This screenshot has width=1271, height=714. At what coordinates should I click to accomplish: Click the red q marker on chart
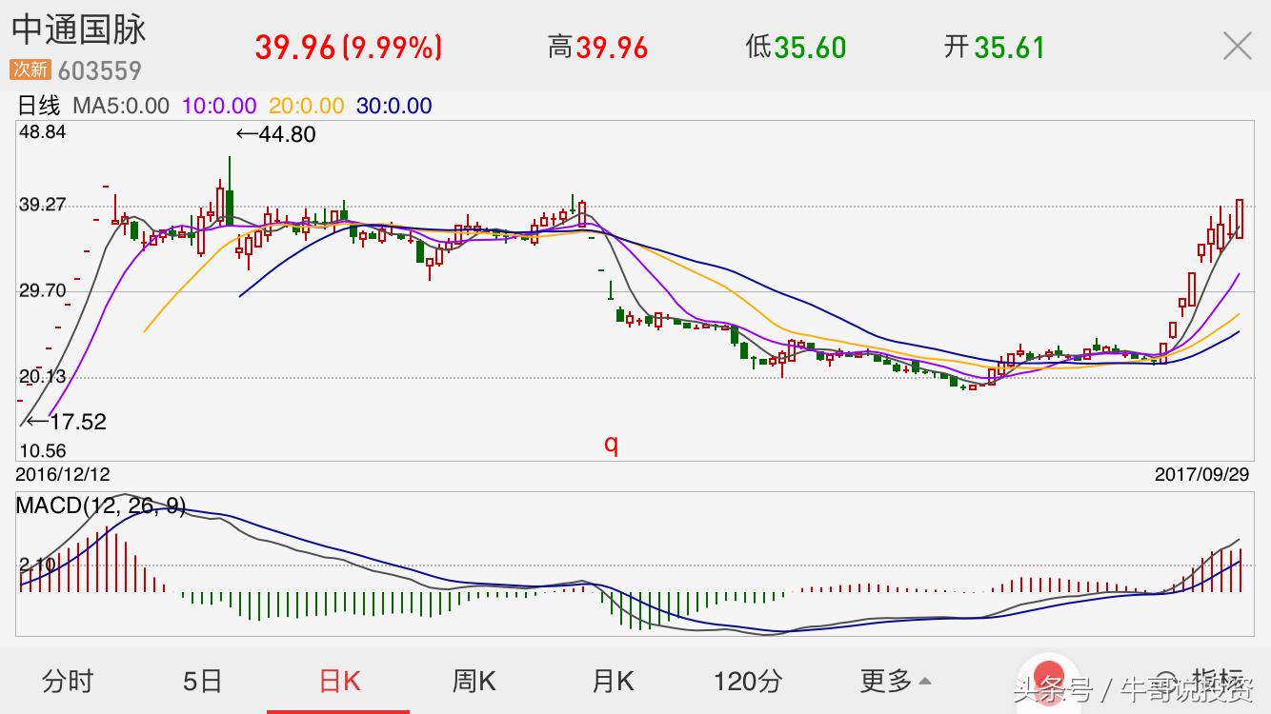coord(612,445)
